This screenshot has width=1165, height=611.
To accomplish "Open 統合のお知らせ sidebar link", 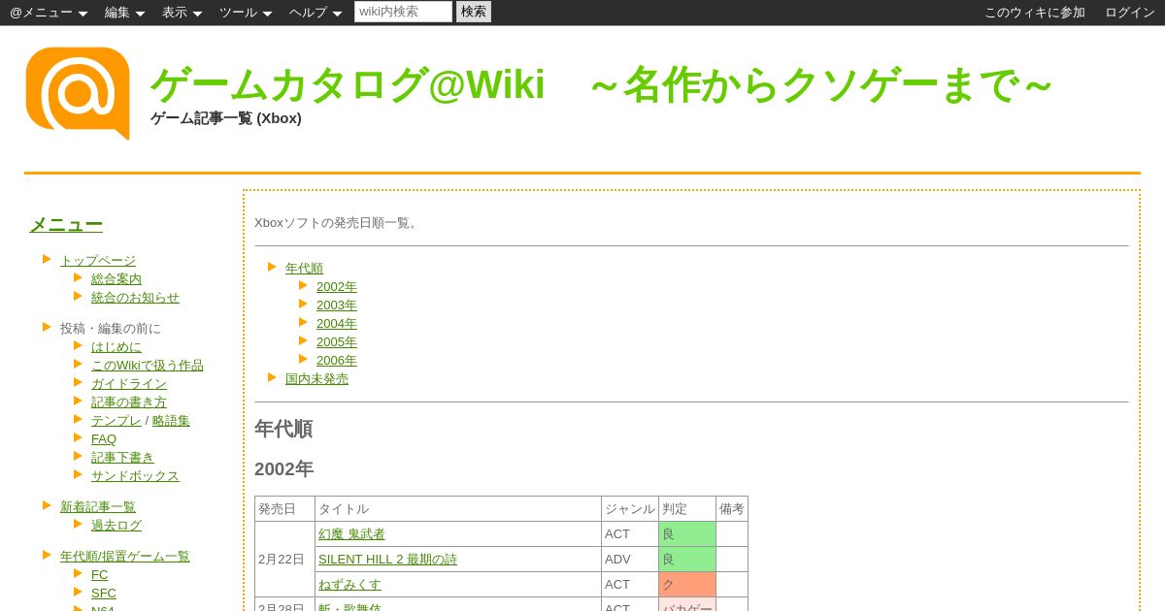I will (135, 297).
